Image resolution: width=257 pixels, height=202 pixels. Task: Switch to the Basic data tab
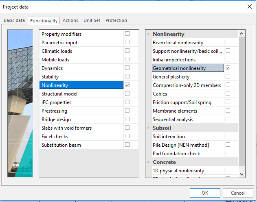(14, 20)
